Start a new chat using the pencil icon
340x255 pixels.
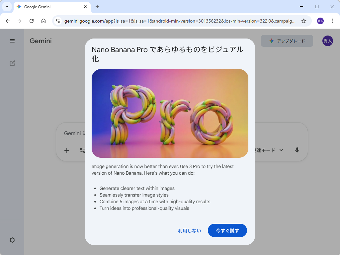(x=12, y=63)
